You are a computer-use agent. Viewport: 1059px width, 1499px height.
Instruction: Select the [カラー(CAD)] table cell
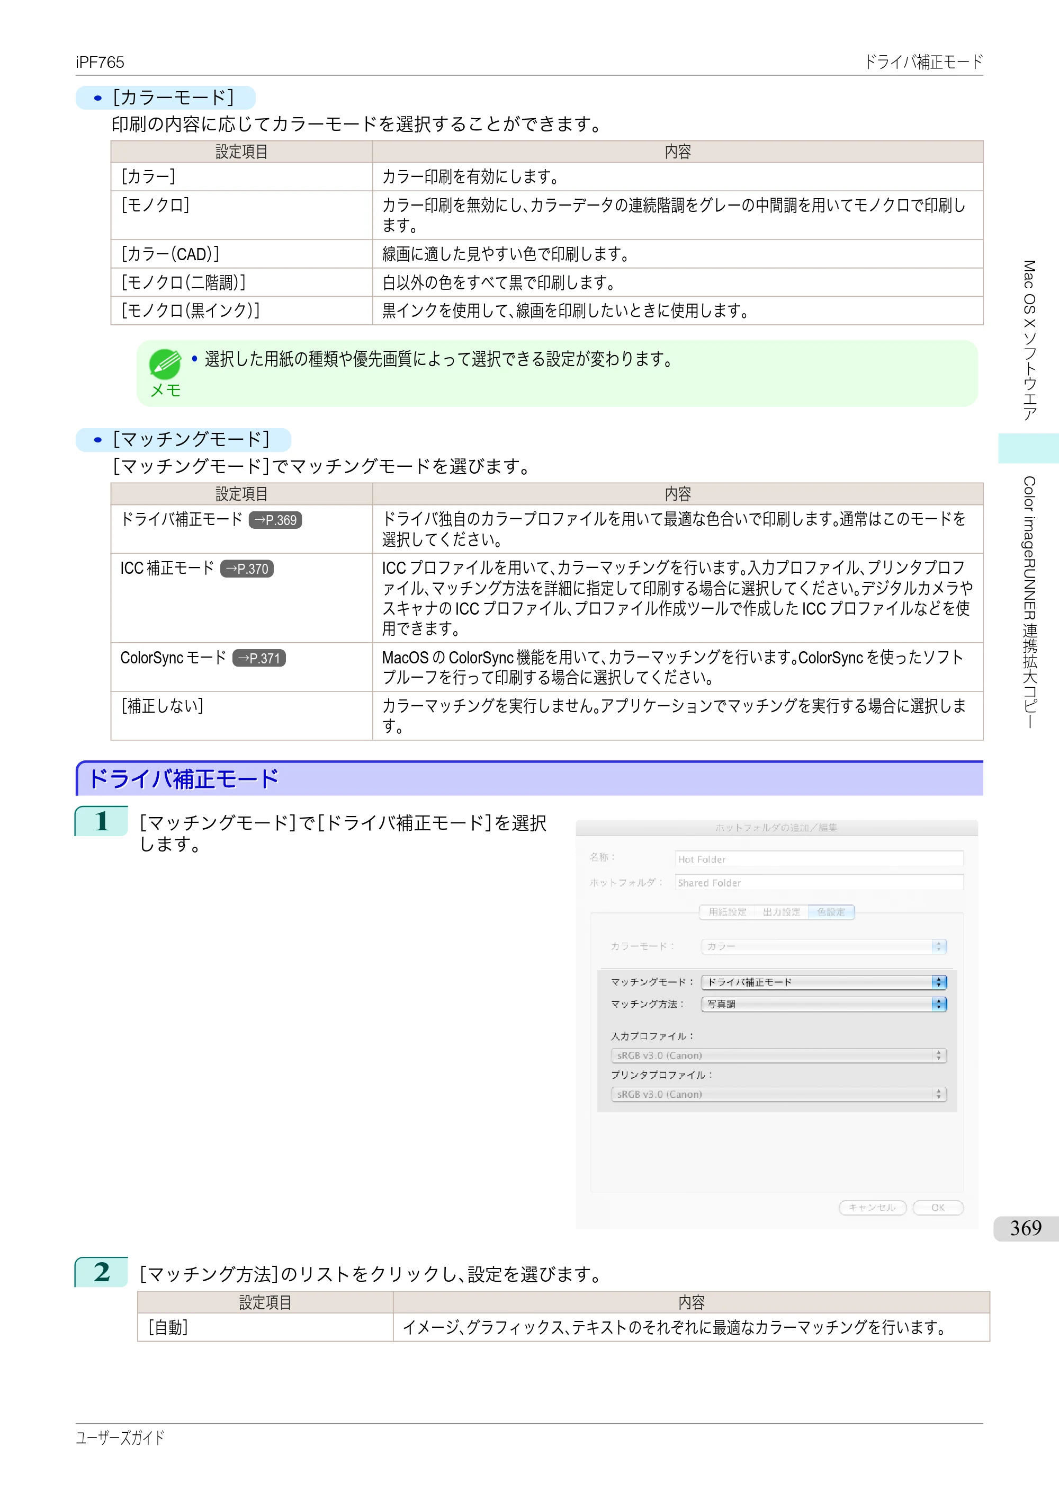point(241,254)
